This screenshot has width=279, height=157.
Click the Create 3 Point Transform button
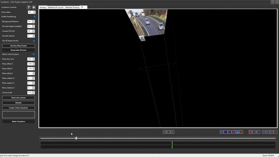coord(18,108)
